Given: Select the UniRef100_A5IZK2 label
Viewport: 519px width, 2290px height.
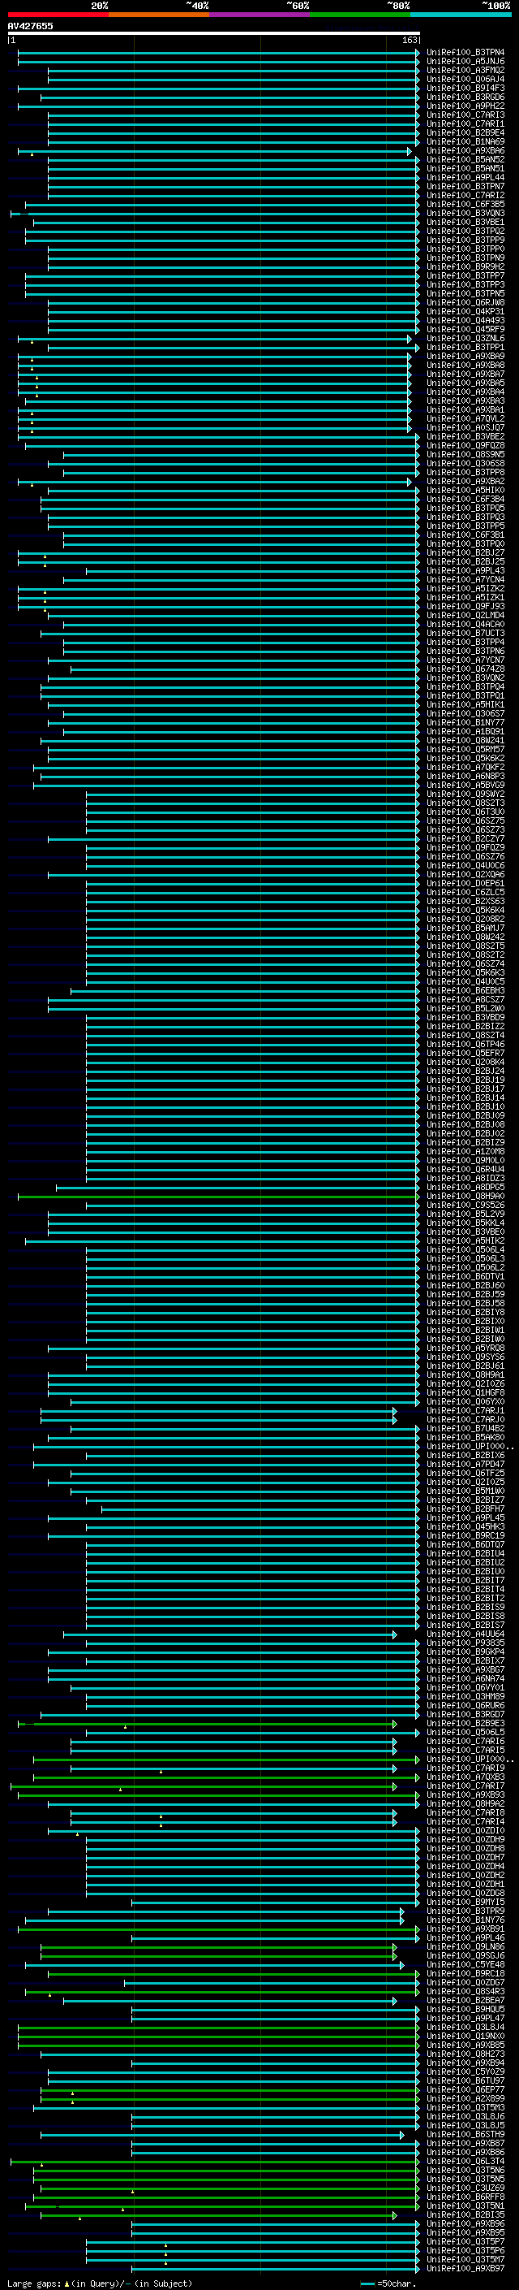Looking at the screenshot, I should (465, 588).
